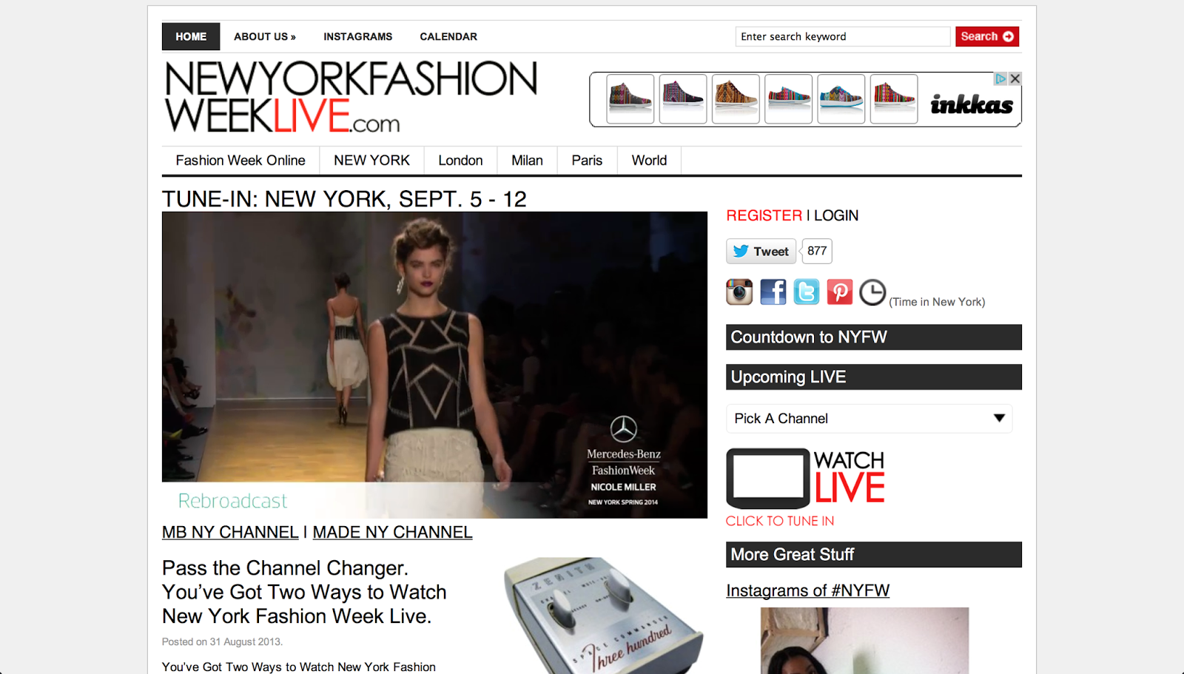
Task: Click the Countdown to NYFW header
Action: pyautogui.click(x=874, y=337)
